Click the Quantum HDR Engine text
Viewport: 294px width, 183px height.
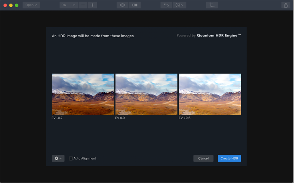[219, 35]
